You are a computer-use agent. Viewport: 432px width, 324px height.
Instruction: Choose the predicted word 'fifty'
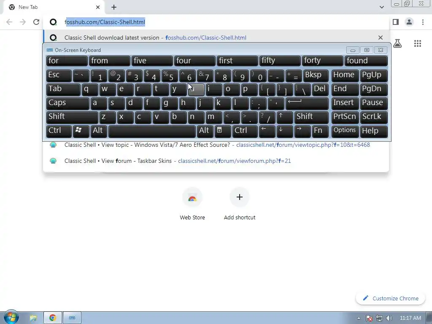(280, 61)
